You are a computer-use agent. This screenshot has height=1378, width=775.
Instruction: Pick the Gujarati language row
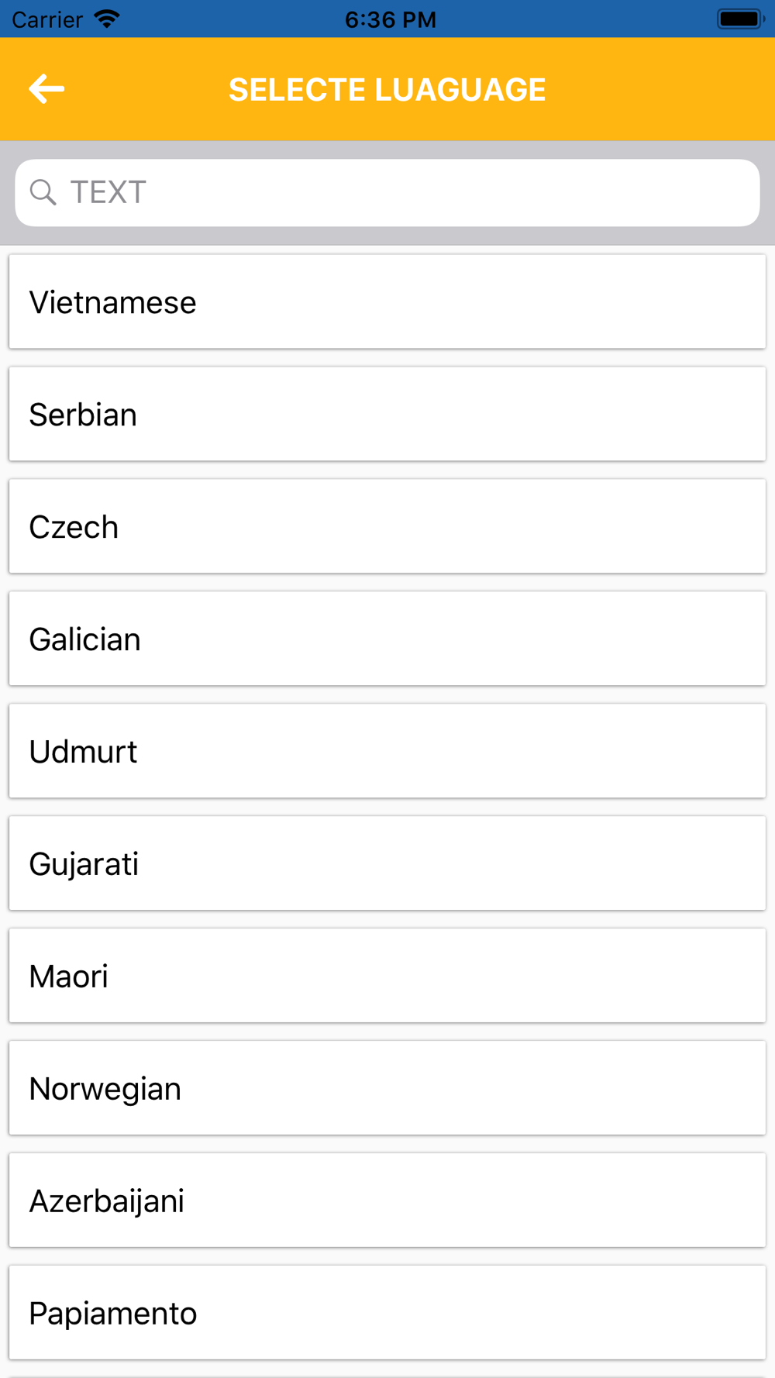(x=387, y=863)
